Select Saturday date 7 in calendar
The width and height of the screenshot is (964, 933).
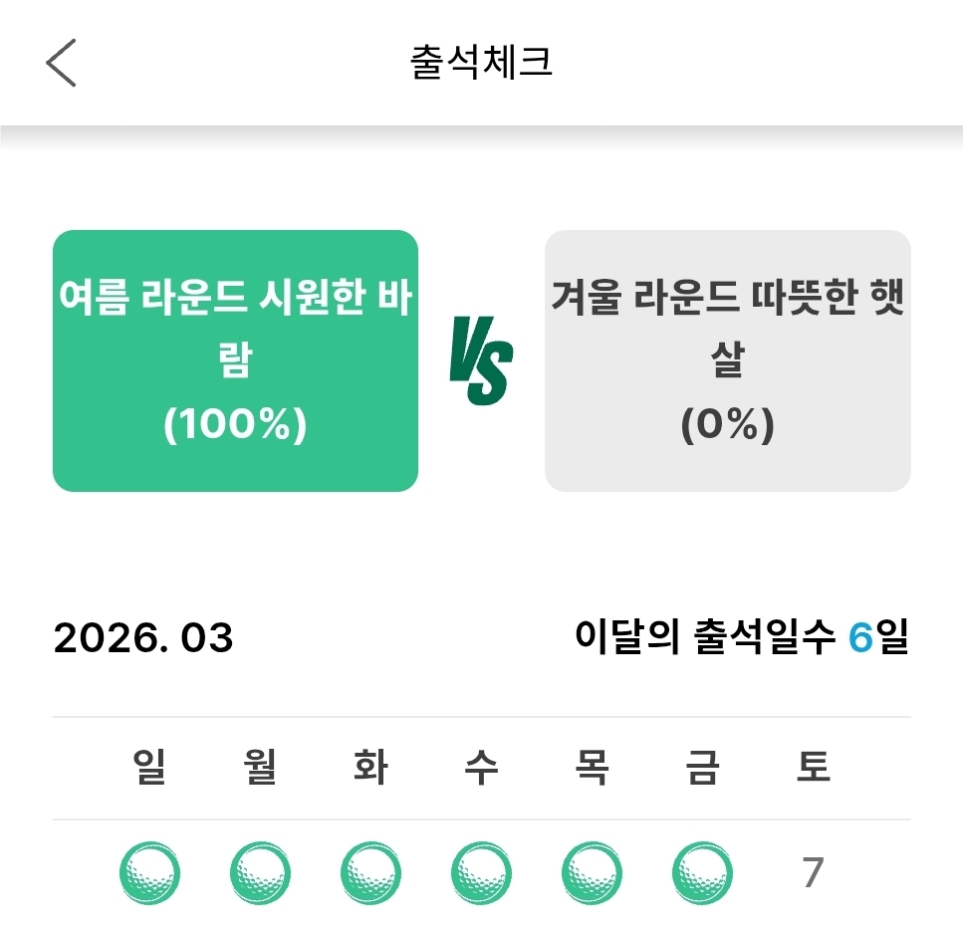click(813, 873)
